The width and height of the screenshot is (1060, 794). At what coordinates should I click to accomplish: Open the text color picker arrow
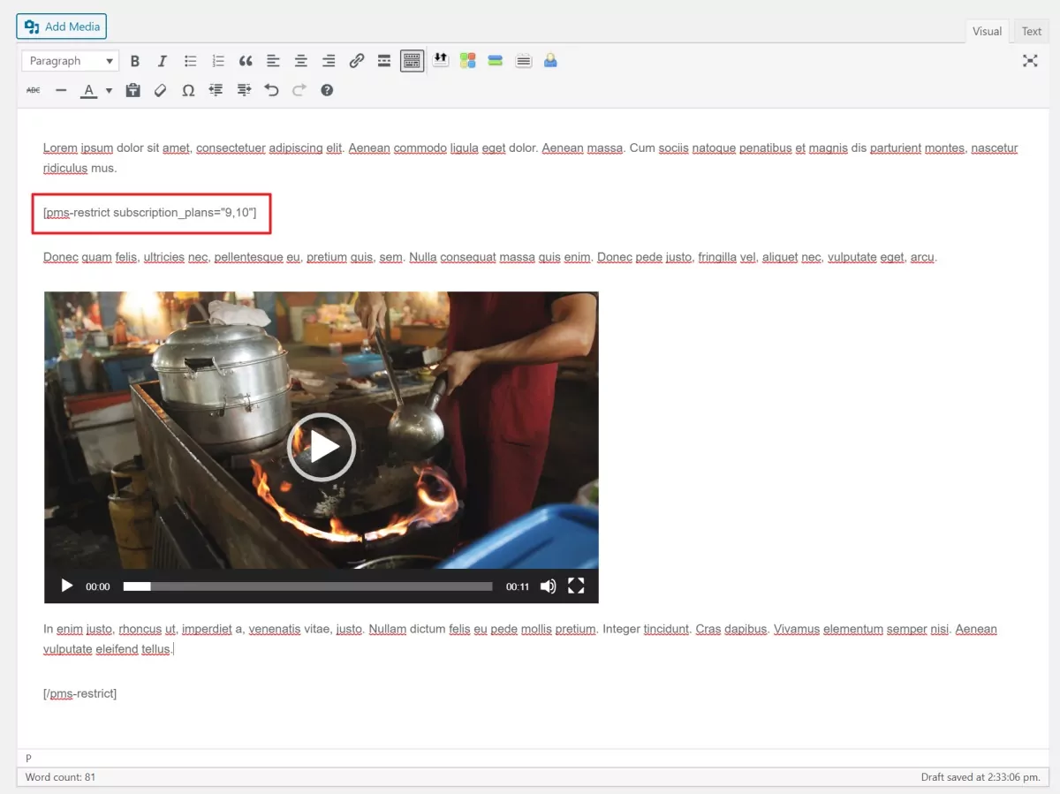click(x=109, y=90)
